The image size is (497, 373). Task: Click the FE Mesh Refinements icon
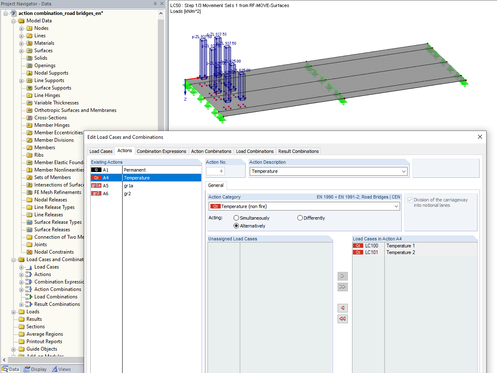(29, 192)
